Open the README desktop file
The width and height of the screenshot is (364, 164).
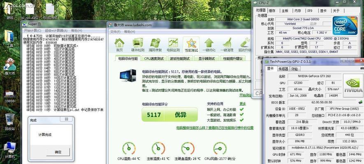pos(50,11)
